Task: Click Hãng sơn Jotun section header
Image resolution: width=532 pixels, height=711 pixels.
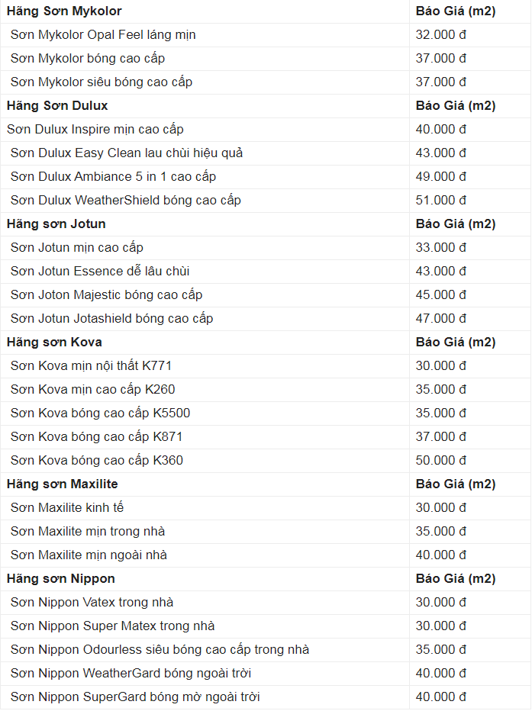Action: click(x=56, y=224)
